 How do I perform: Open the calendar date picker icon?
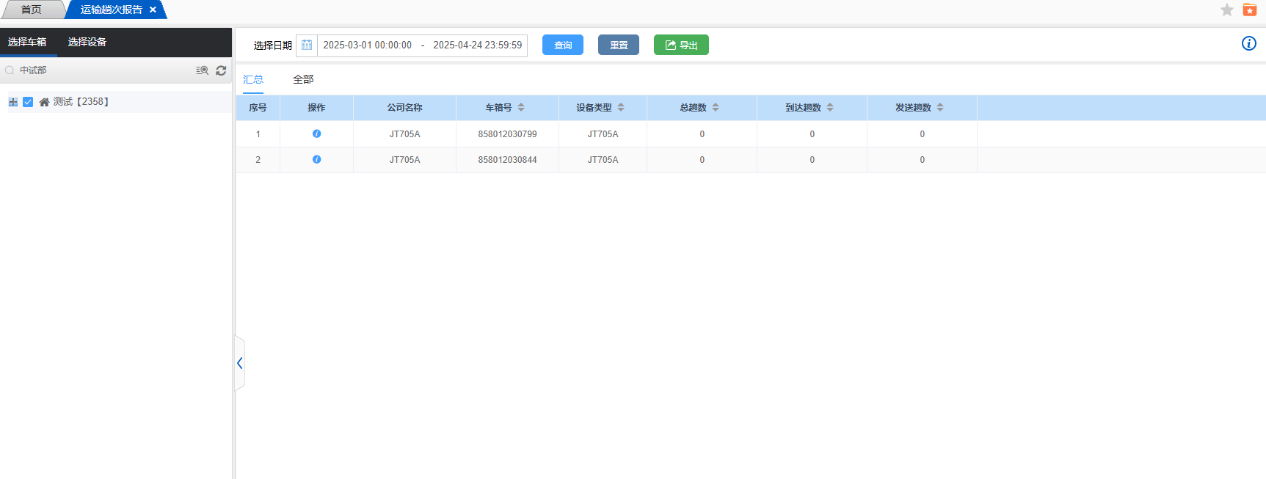[x=307, y=45]
